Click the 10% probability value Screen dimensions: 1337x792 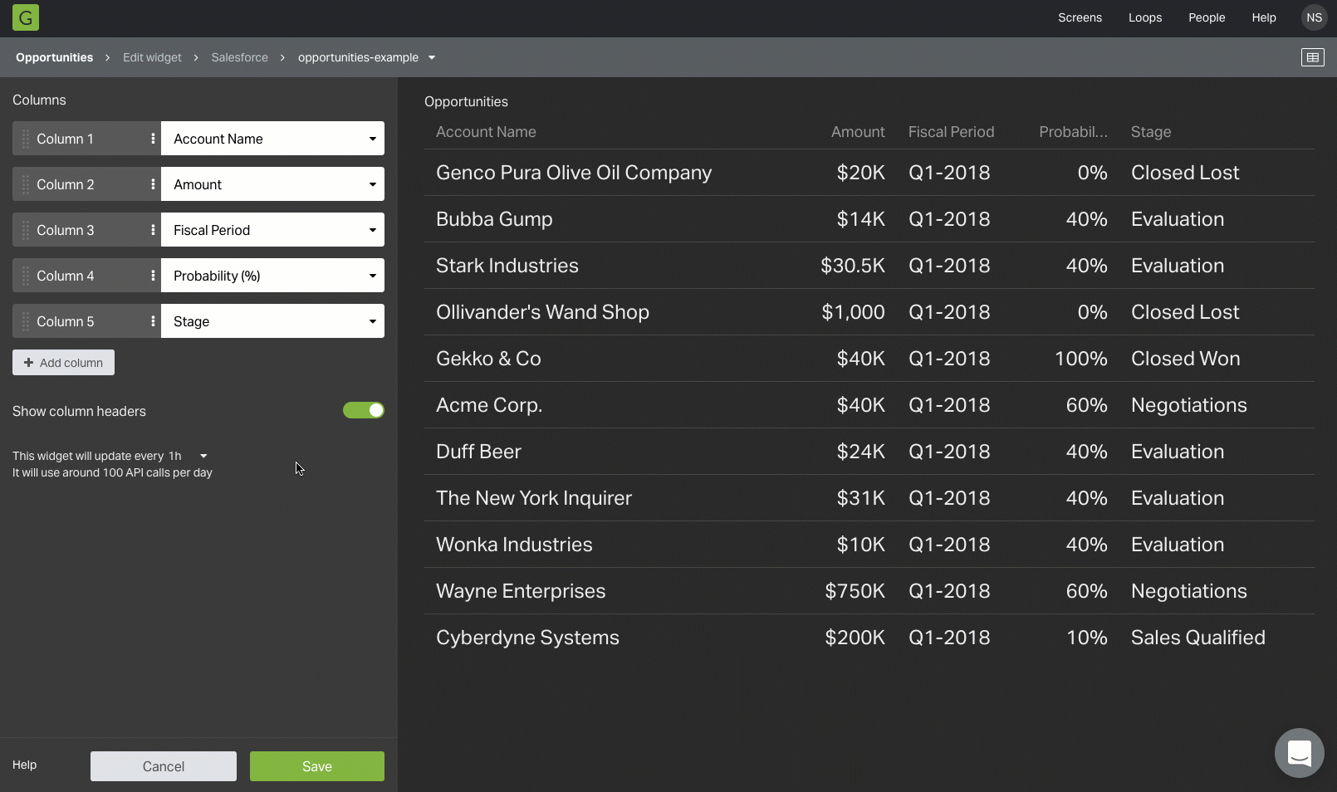click(1086, 638)
